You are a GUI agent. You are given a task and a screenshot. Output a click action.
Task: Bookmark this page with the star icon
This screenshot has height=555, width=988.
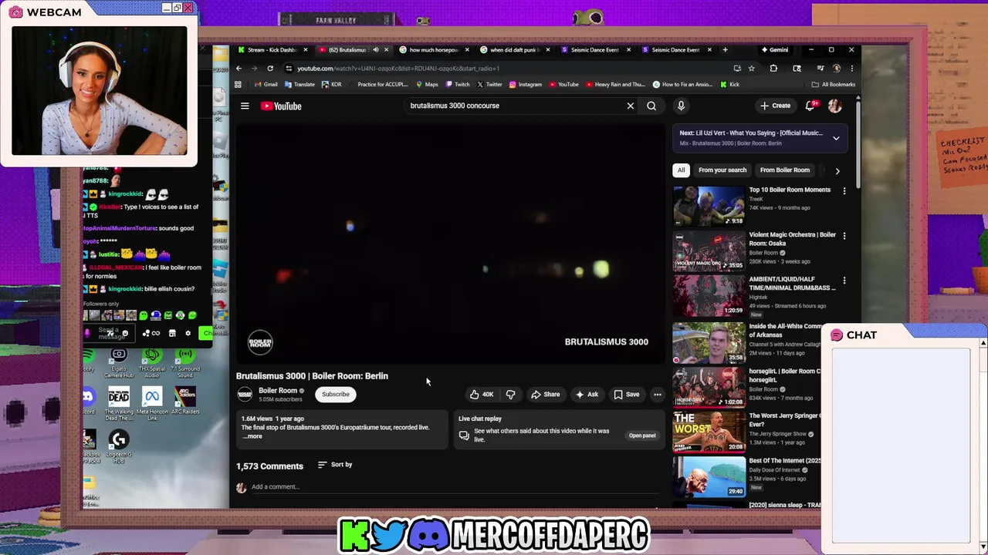click(751, 68)
